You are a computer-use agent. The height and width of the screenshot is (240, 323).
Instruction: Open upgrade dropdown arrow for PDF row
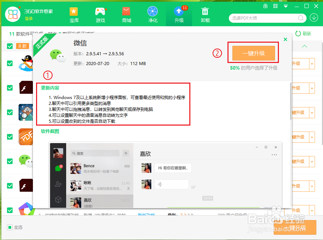coord(312,137)
